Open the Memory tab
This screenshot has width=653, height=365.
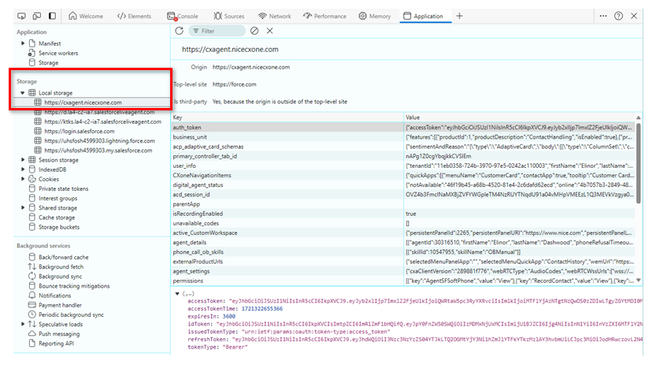[375, 16]
